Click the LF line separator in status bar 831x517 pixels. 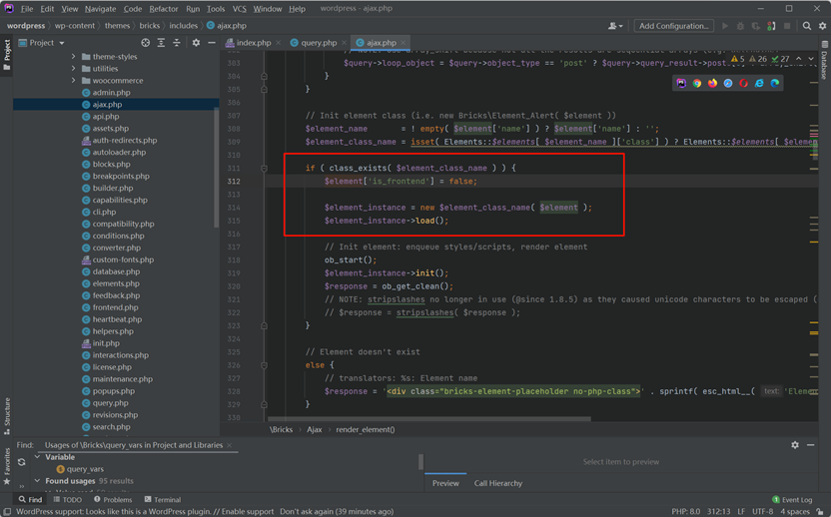click(x=741, y=511)
